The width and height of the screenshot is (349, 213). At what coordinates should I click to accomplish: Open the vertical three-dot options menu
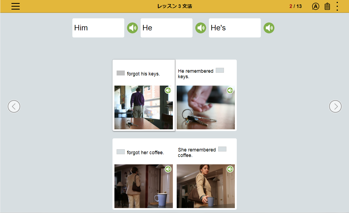tap(337, 6)
